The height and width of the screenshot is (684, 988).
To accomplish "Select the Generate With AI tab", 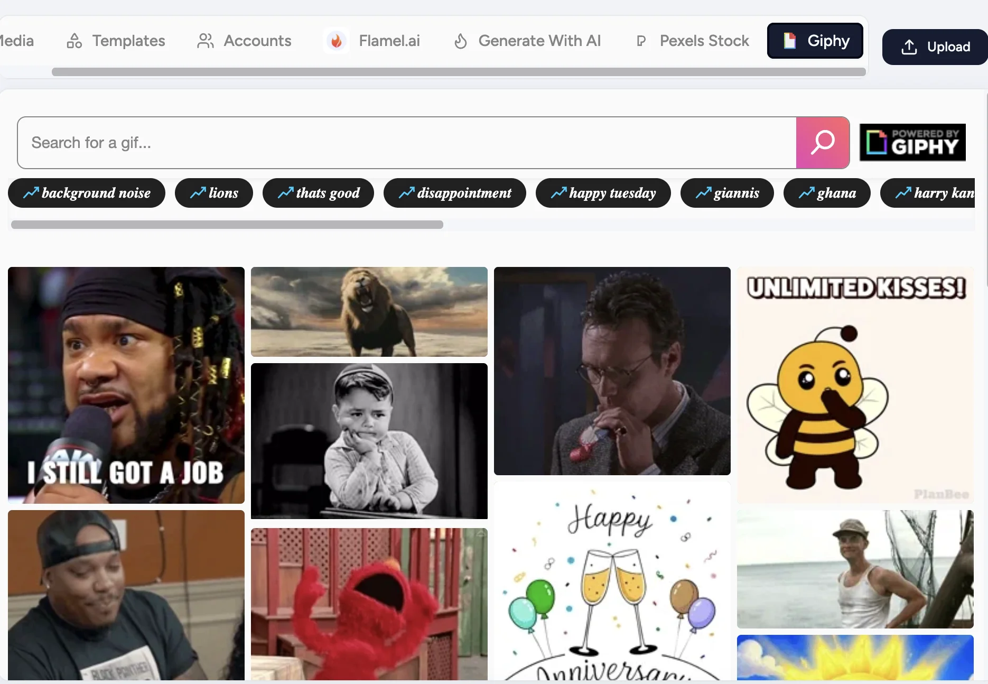I will pyautogui.click(x=527, y=41).
